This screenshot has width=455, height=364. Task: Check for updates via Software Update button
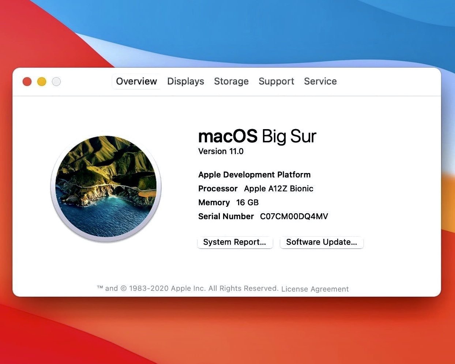pos(321,242)
